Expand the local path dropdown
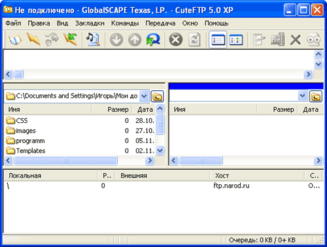327x247 pixels. pos(144,96)
